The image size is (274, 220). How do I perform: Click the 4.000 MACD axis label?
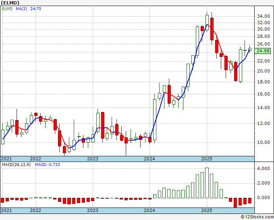point(263,169)
